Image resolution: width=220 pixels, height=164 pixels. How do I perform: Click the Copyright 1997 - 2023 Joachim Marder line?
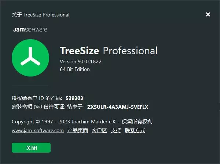pos(82,122)
